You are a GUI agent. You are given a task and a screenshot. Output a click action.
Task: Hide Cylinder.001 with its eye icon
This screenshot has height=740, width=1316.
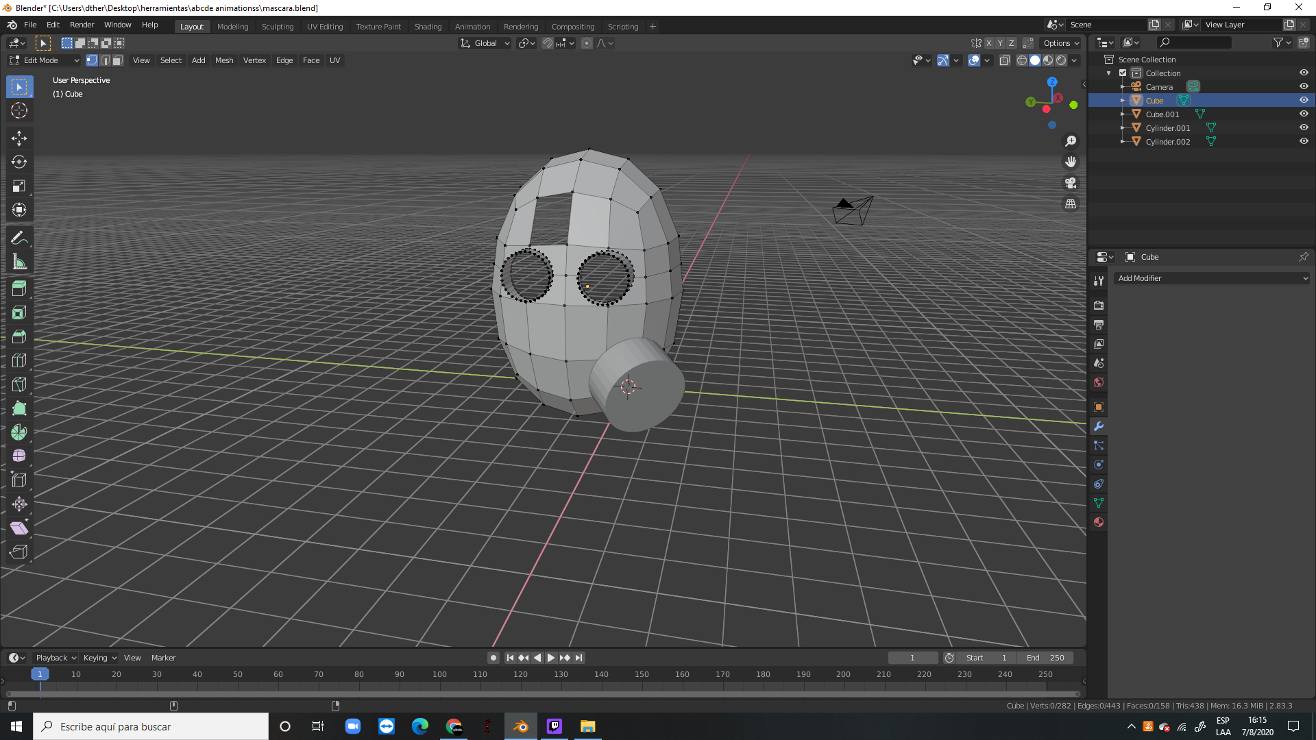[x=1304, y=127]
